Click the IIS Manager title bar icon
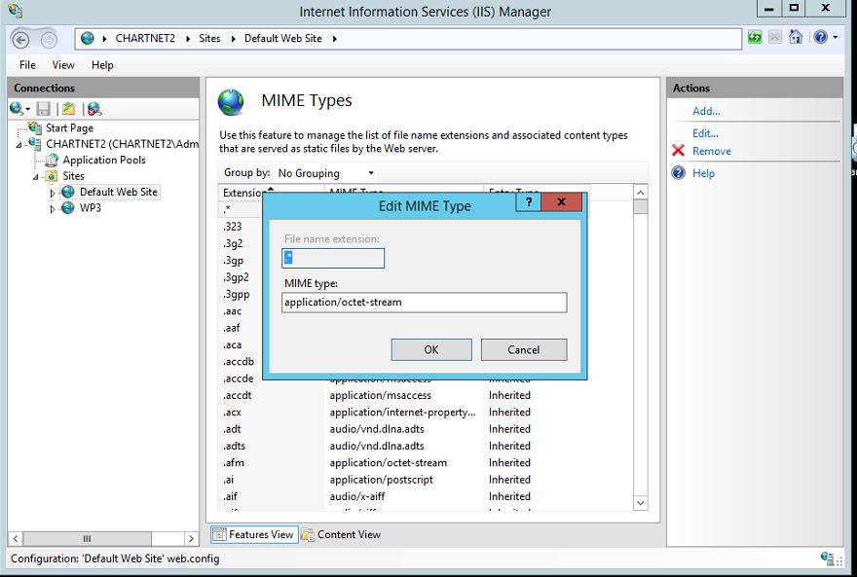857x577 pixels. click(16, 11)
